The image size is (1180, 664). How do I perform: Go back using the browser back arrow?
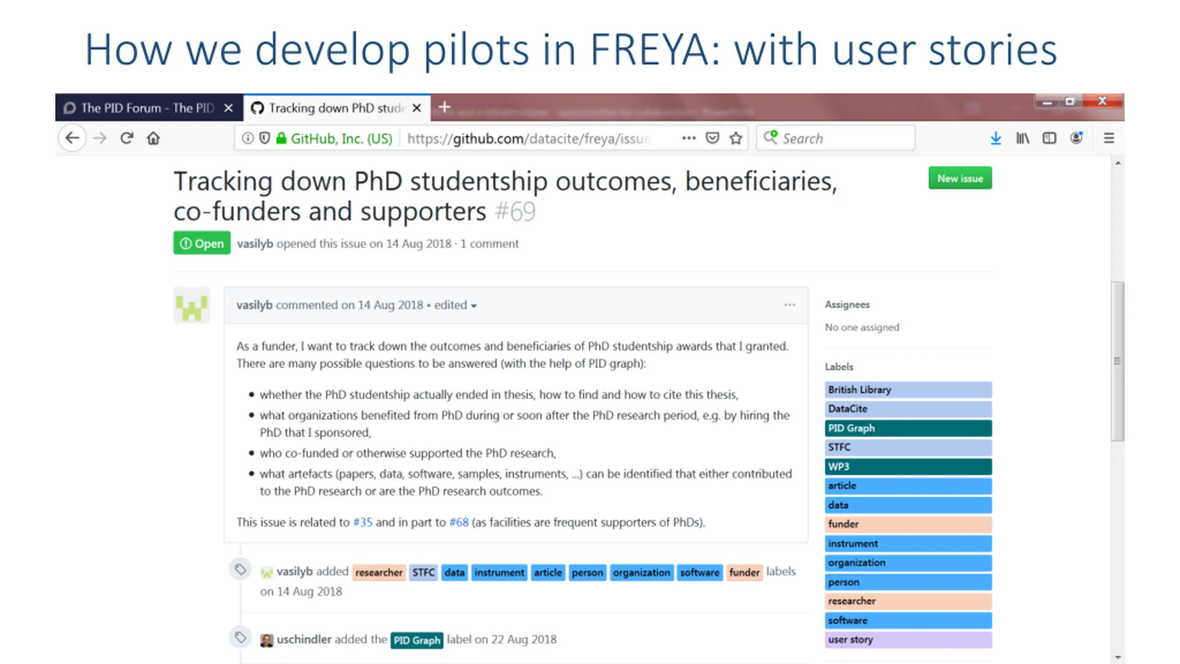[x=72, y=138]
